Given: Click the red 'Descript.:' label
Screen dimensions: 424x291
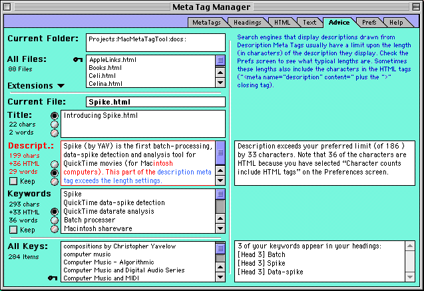Looking at the screenshot, I should (x=31, y=146).
